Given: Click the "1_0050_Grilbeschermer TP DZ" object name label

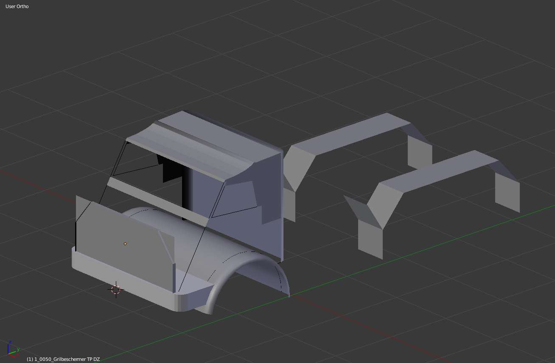Looking at the screenshot, I should point(63,359).
